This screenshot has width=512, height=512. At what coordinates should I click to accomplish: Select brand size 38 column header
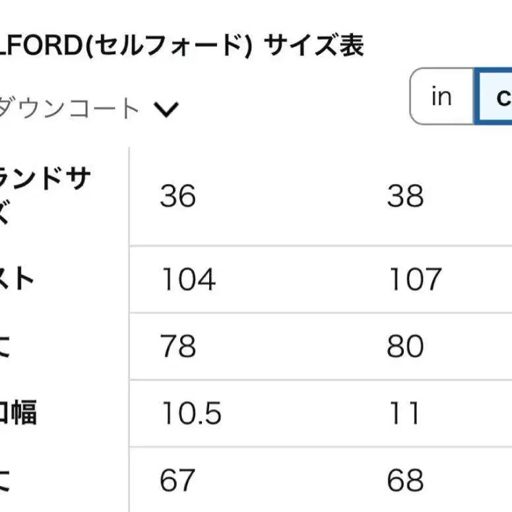(405, 197)
